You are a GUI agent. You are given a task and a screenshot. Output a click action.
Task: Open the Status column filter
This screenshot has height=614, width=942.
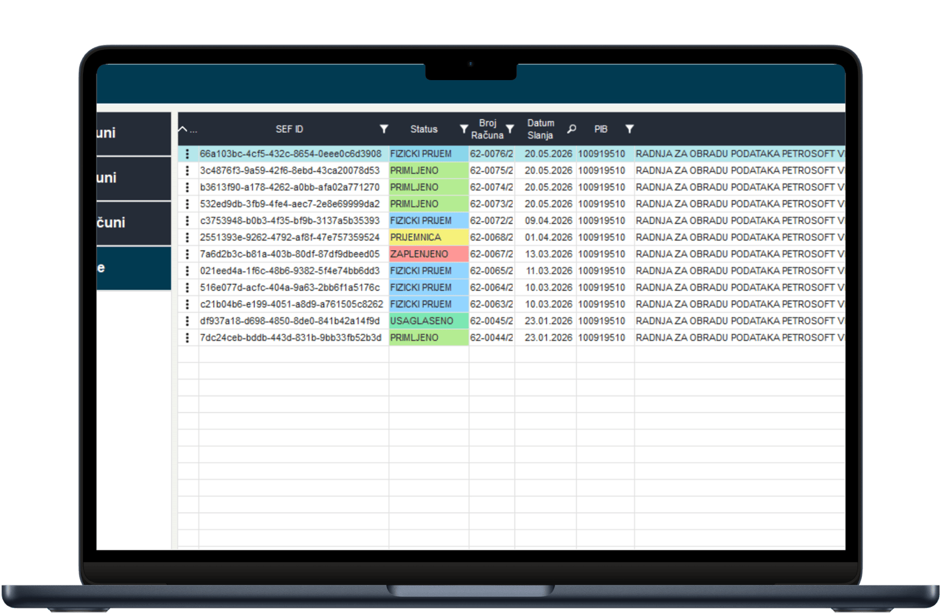click(464, 129)
